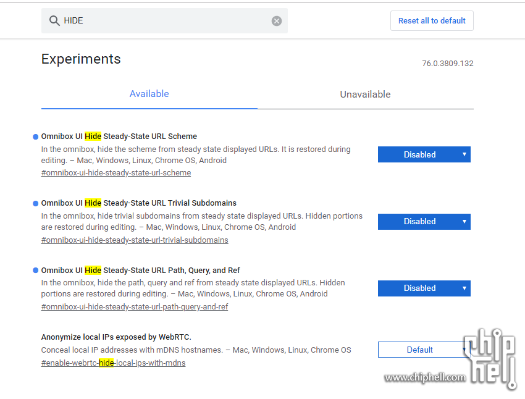525x399 pixels.
Task: Open #enable-webrtc-hide-local-ips-with-mdns link
Action: point(113,363)
